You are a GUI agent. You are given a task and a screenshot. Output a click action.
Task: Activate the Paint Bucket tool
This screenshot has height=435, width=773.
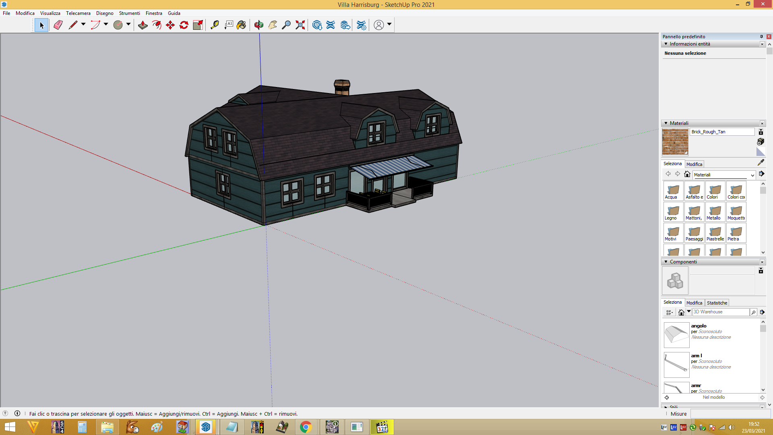pyautogui.click(x=241, y=25)
